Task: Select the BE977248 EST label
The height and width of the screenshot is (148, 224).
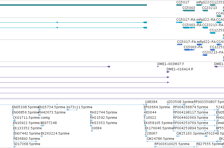Action: click(49, 123)
